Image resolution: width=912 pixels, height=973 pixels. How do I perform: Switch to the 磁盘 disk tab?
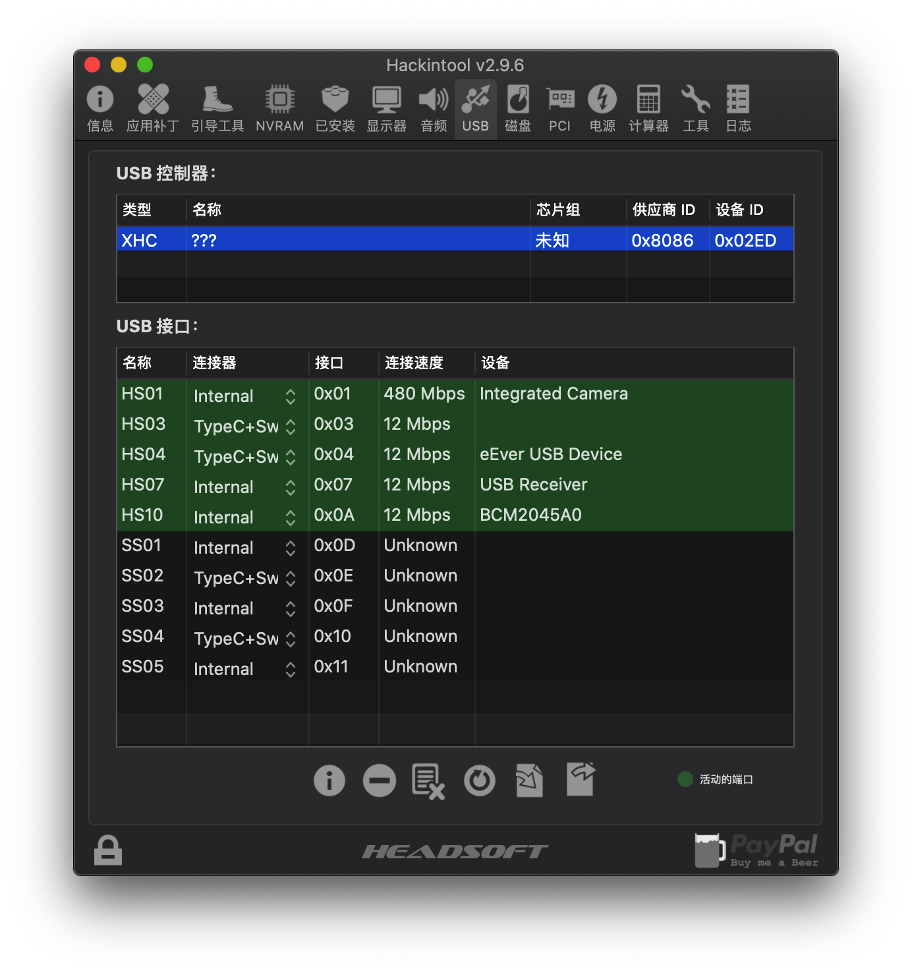tap(518, 109)
